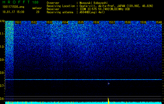The height and width of the screenshot is (104, 164).
Task: Click the 0.6 kHz axis label
Action: tap(2, 99)
